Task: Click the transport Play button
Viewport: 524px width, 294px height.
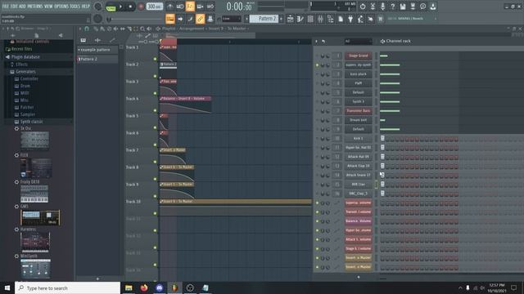Action: click(120, 7)
